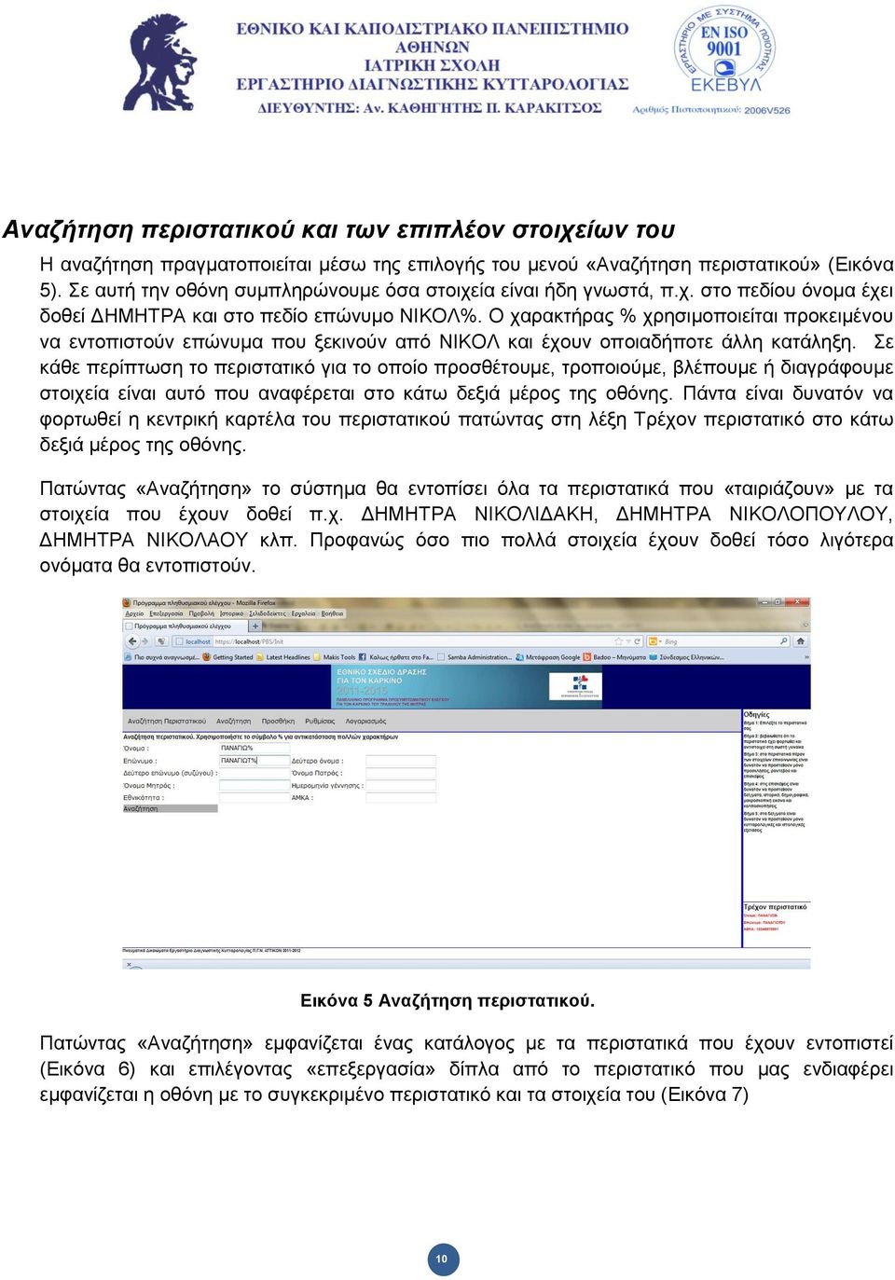
Task: Go to the home page icon
Action: [x=800, y=641]
